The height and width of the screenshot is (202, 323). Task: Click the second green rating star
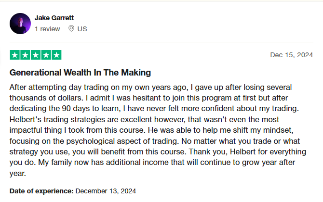tap(26, 55)
